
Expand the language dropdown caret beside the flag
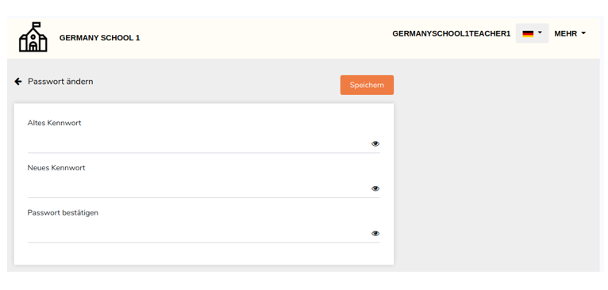coord(540,33)
